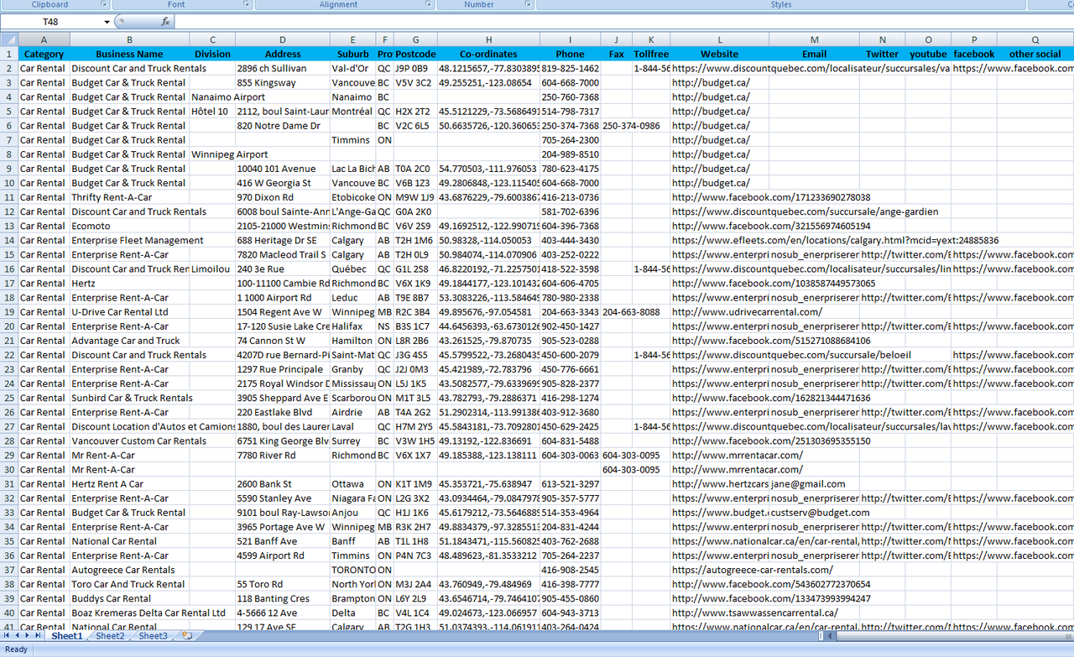1074x657 pixels.
Task: Select column H header
Action: [x=488, y=39]
